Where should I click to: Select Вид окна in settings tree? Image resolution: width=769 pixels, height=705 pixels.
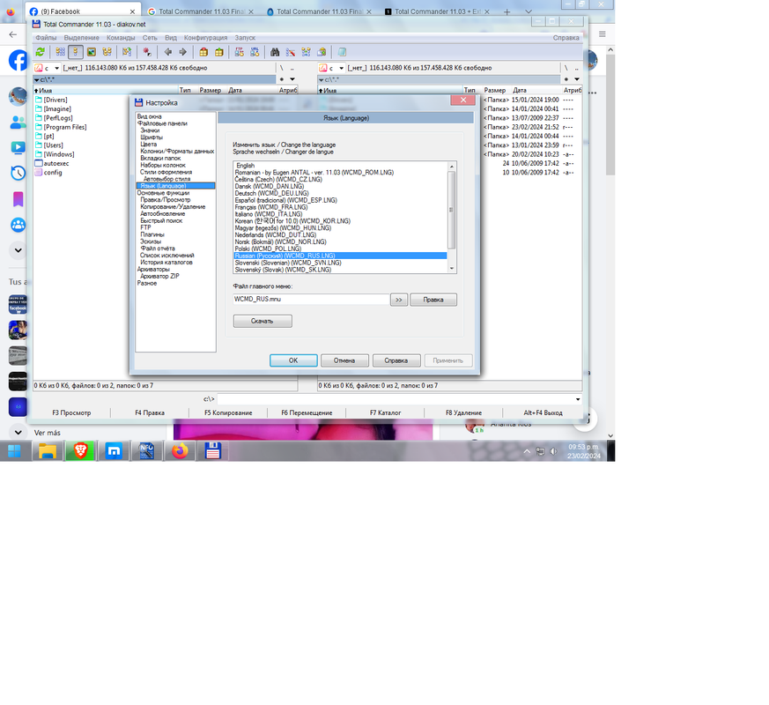pyautogui.click(x=149, y=116)
